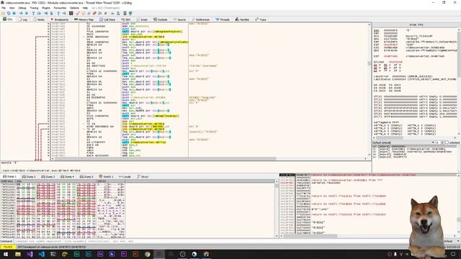Click the dump pane vertical scrollbar

point(277,209)
